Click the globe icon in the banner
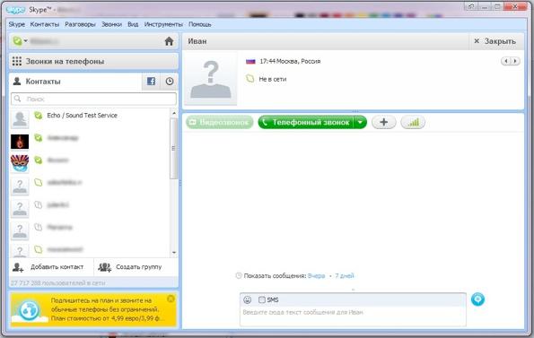 (30, 310)
